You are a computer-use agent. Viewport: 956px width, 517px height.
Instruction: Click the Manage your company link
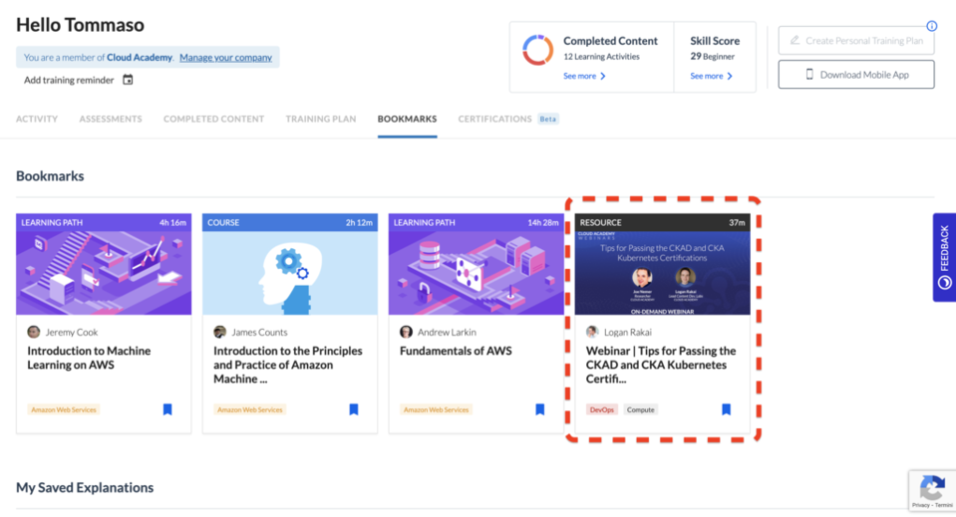click(225, 57)
